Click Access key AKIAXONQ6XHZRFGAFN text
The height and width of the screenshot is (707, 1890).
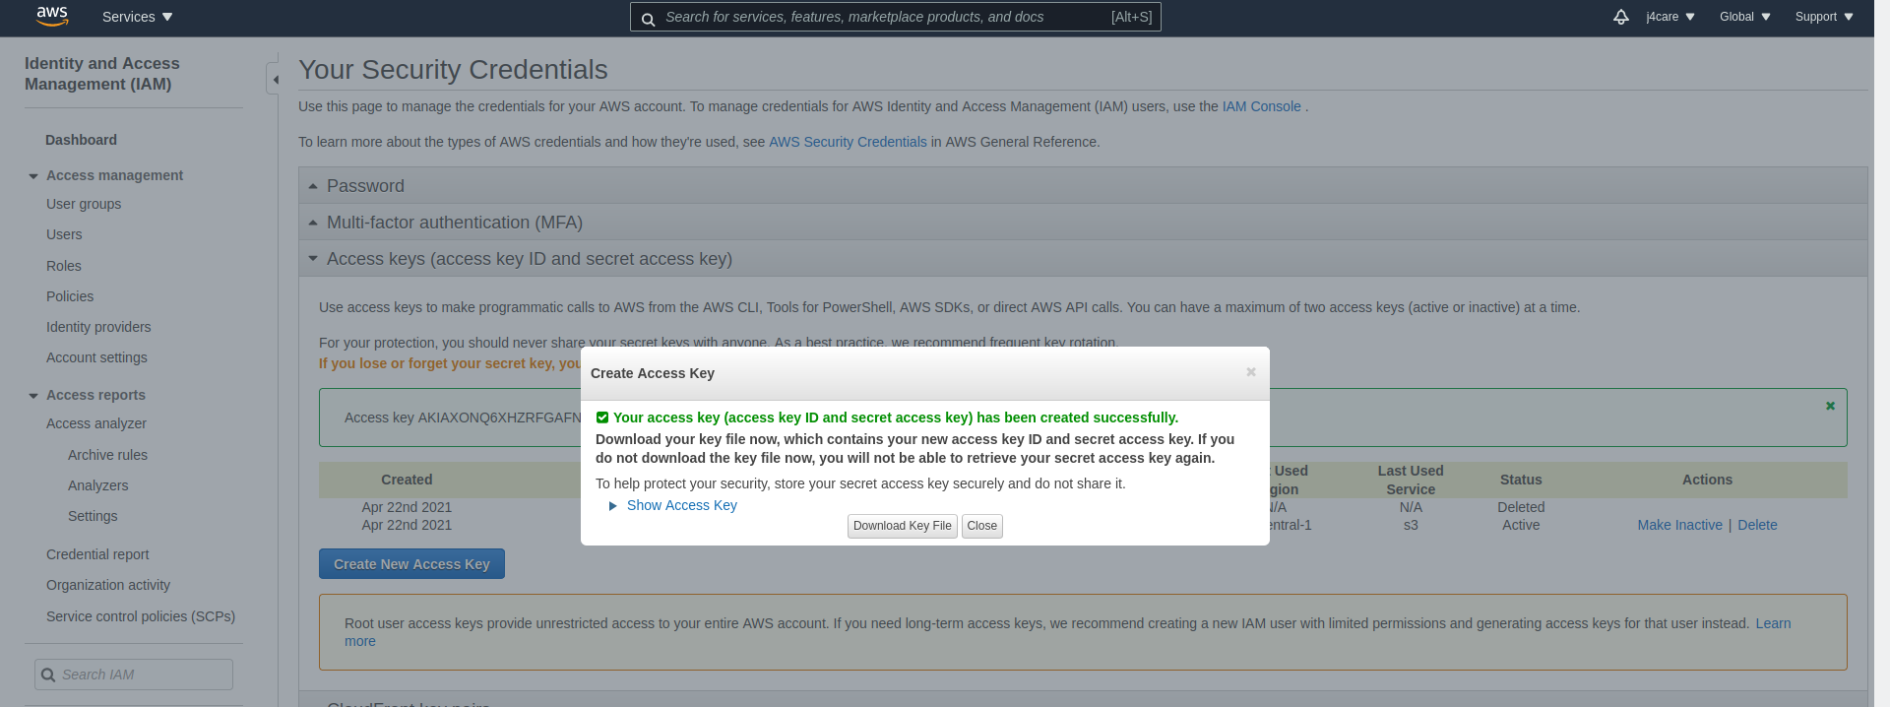(x=463, y=418)
